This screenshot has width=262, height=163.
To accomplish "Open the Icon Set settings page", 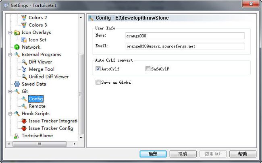I will click(37, 40).
